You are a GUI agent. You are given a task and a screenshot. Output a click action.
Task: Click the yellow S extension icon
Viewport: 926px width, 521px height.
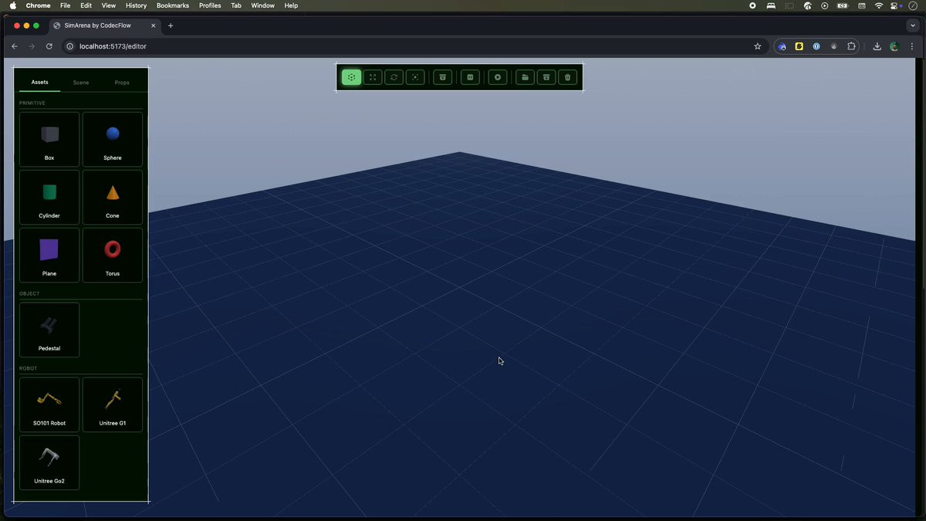(x=799, y=46)
